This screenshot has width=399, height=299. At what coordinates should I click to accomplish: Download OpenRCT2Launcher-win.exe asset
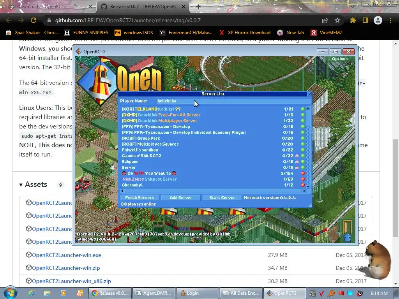coord(66,255)
